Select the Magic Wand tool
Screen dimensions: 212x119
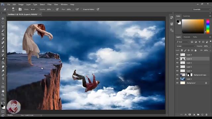(3, 30)
